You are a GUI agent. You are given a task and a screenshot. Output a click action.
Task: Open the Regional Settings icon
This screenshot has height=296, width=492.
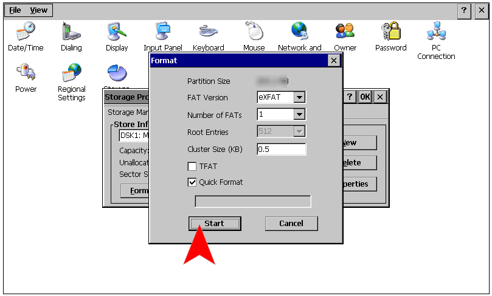coord(71,74)
